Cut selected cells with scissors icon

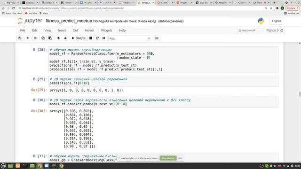coord(36,38)
